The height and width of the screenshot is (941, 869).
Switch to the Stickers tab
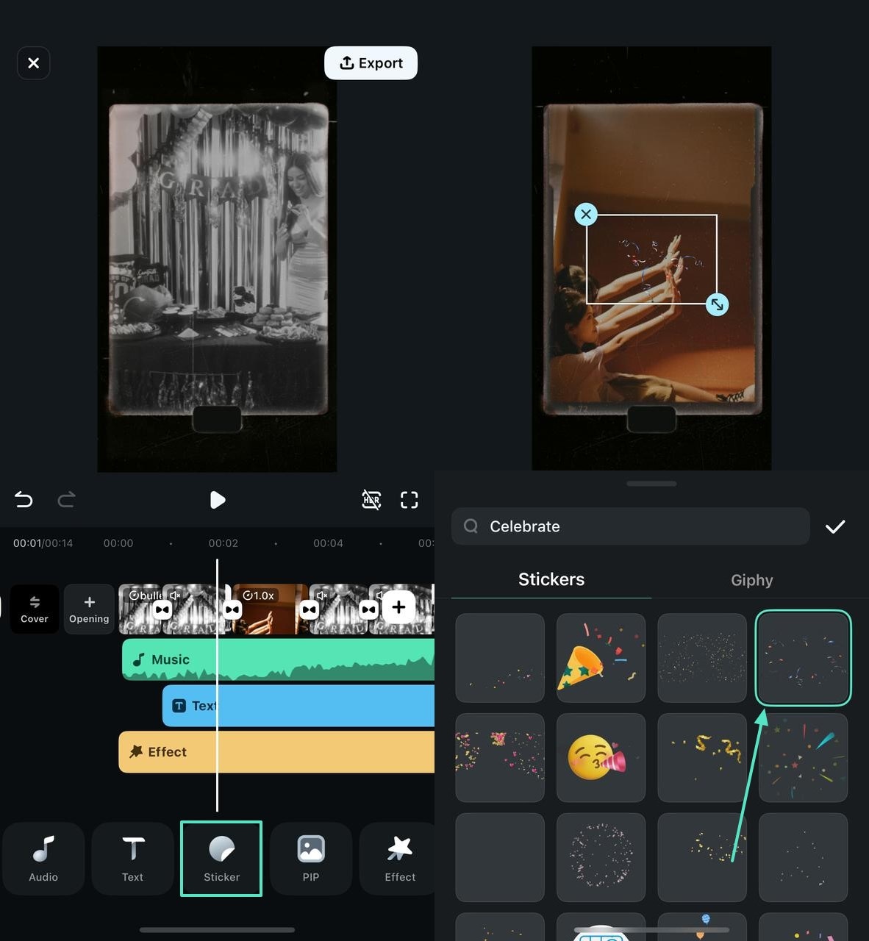(x=551, y=579)
